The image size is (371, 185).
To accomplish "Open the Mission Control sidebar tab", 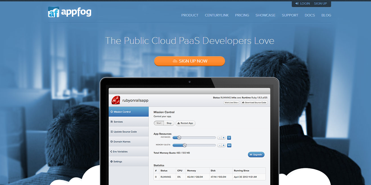I will click(x=128, y=112).
